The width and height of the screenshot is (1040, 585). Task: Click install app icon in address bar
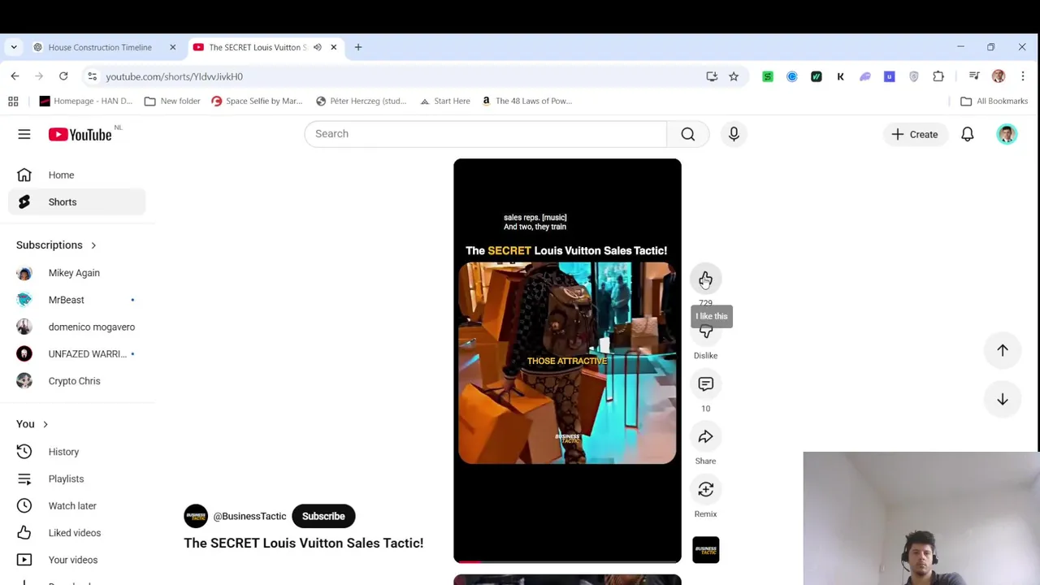712,76
